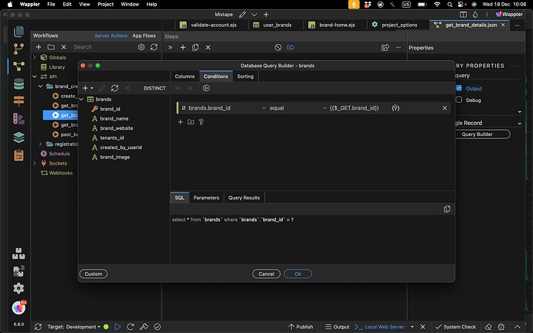Screen dimensions: 533x333
Task: Remove the brands.brand_id condition
Action: (445, 108)
